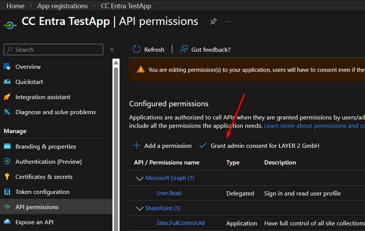
Task: Click Add a permission button
Action: pos(162,146)
